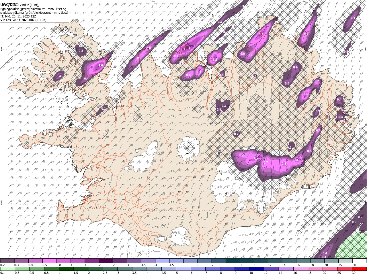Click the 'rigning/skúrir' legend description line

(34, 9)
